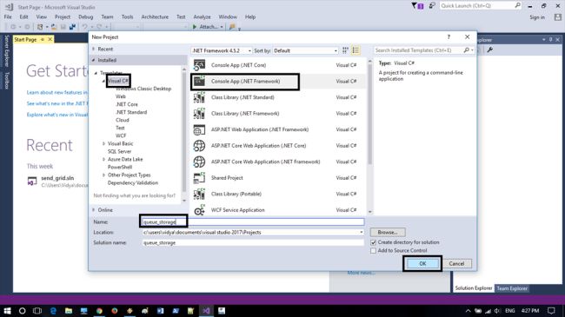565x317 pixels.
Task: Open the send feedback icon in title bar
Action: [432, 6]
